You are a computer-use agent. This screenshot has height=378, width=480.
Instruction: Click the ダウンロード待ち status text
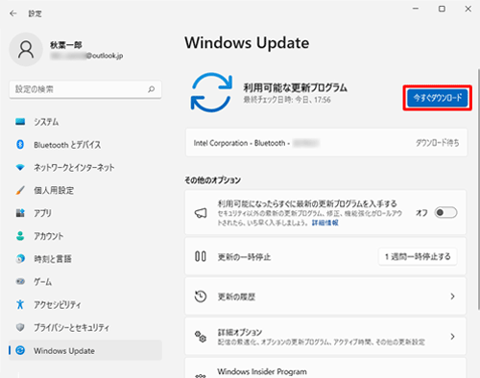click(x=438, y=143)
